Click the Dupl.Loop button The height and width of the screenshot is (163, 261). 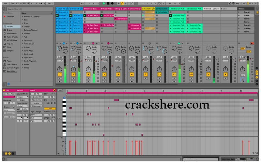tap(37, 106)
